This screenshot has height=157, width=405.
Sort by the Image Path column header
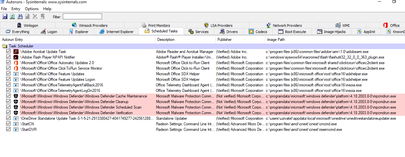(x=335, y=40)
